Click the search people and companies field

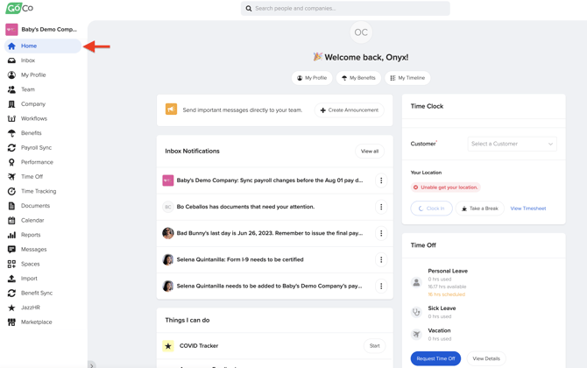pos(345,9)
